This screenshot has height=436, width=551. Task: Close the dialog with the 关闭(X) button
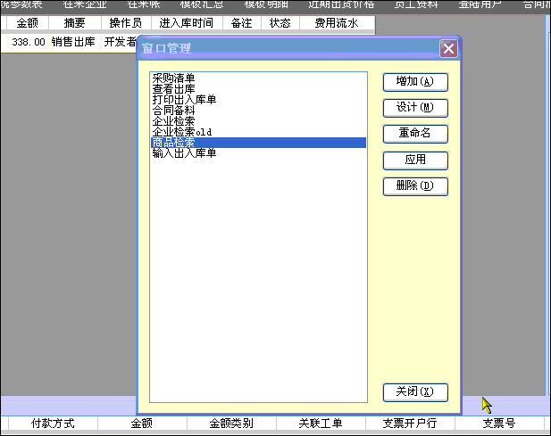click(x=414, y=392)
